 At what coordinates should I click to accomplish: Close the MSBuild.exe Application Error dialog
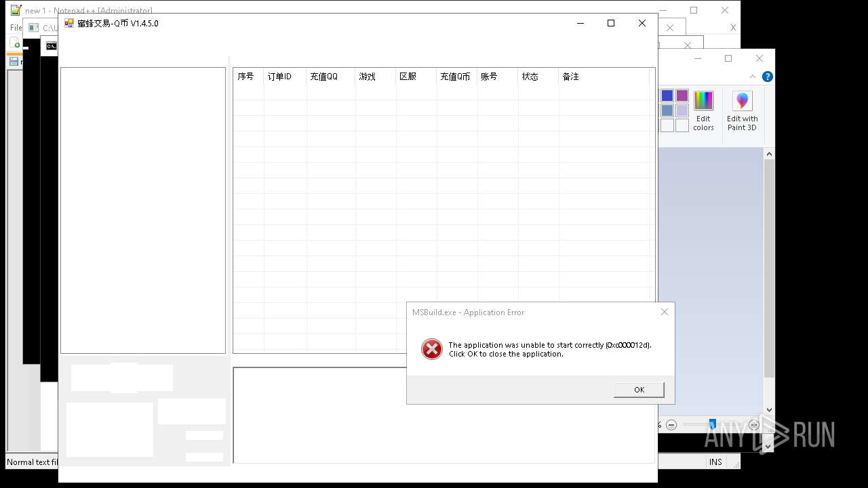point(664,312)
